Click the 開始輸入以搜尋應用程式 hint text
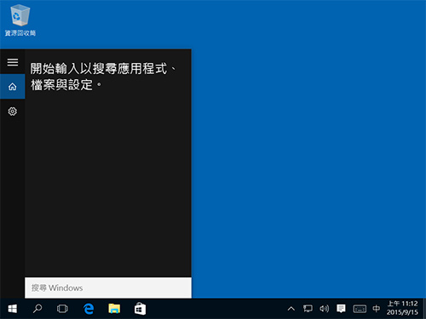Viewport: 426px width, 319px height. click(x=104, y=77)
